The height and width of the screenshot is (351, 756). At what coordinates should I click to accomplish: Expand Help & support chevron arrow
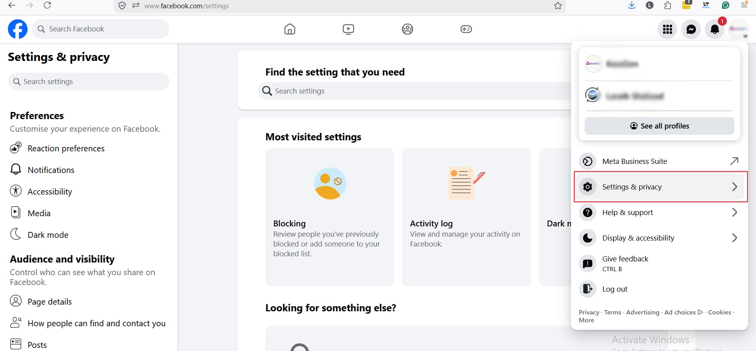734,212
